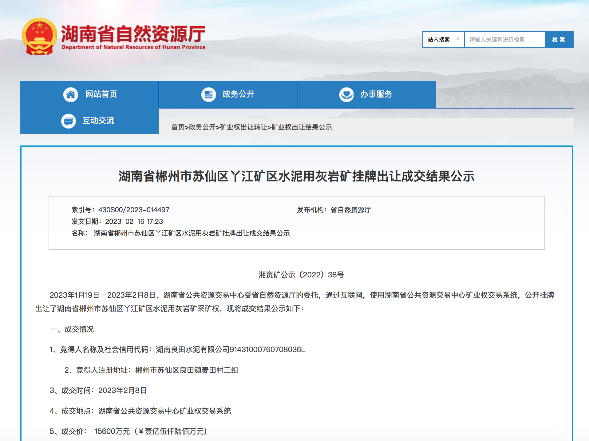Select index number 430S00/2023-014497
The image size is (589, 441).
[x=134, y=210]
